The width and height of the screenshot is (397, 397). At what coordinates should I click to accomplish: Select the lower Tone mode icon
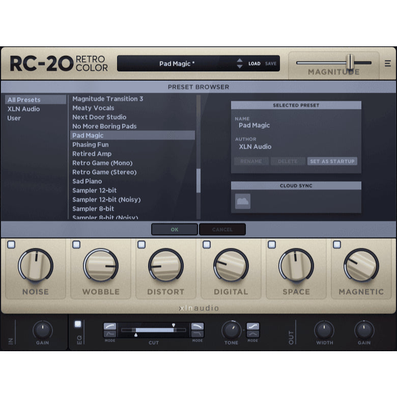252,334
